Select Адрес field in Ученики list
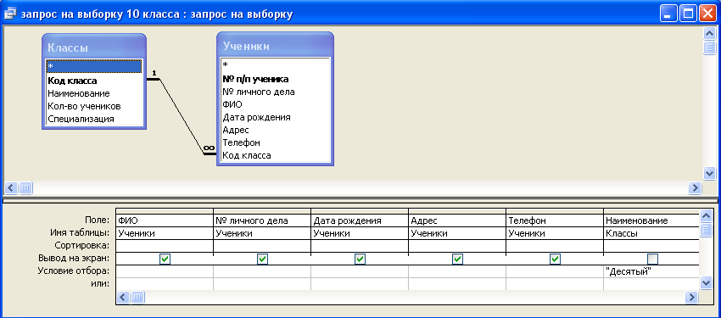This screenshot has height=318, width=721. [x=275, y=130]
